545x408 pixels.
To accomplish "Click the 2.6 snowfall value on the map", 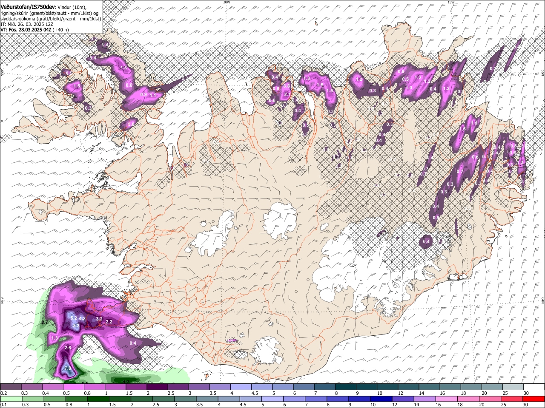I will coord(67,348).
